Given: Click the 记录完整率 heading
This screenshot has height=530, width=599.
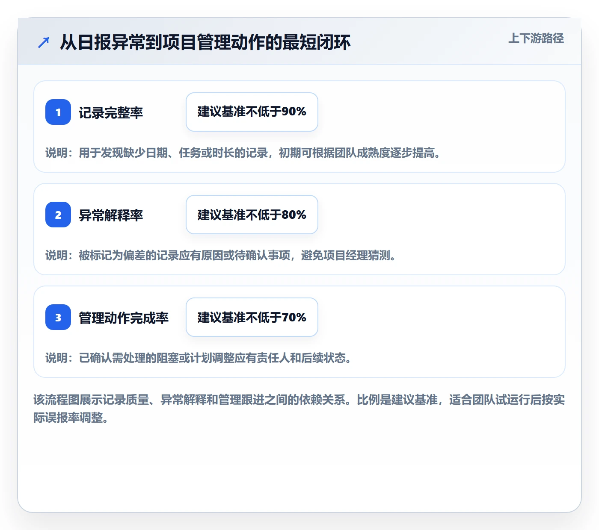Looking at the screenshot, I should click(x=111, y=113).
